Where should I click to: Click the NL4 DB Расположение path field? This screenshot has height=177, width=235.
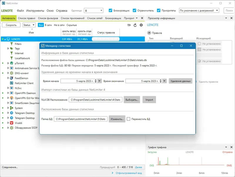pyautogui.click(x=96, y=100)
